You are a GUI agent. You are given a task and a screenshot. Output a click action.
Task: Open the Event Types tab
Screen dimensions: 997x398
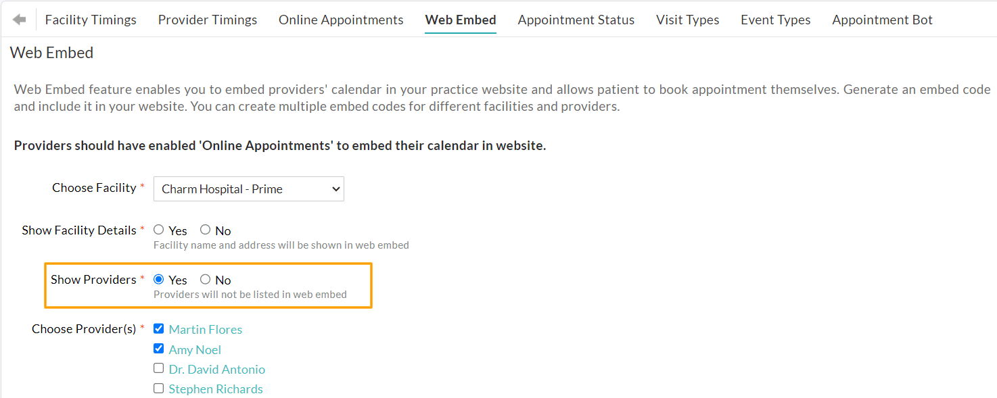pyautogui.click(x=775, y=20)
